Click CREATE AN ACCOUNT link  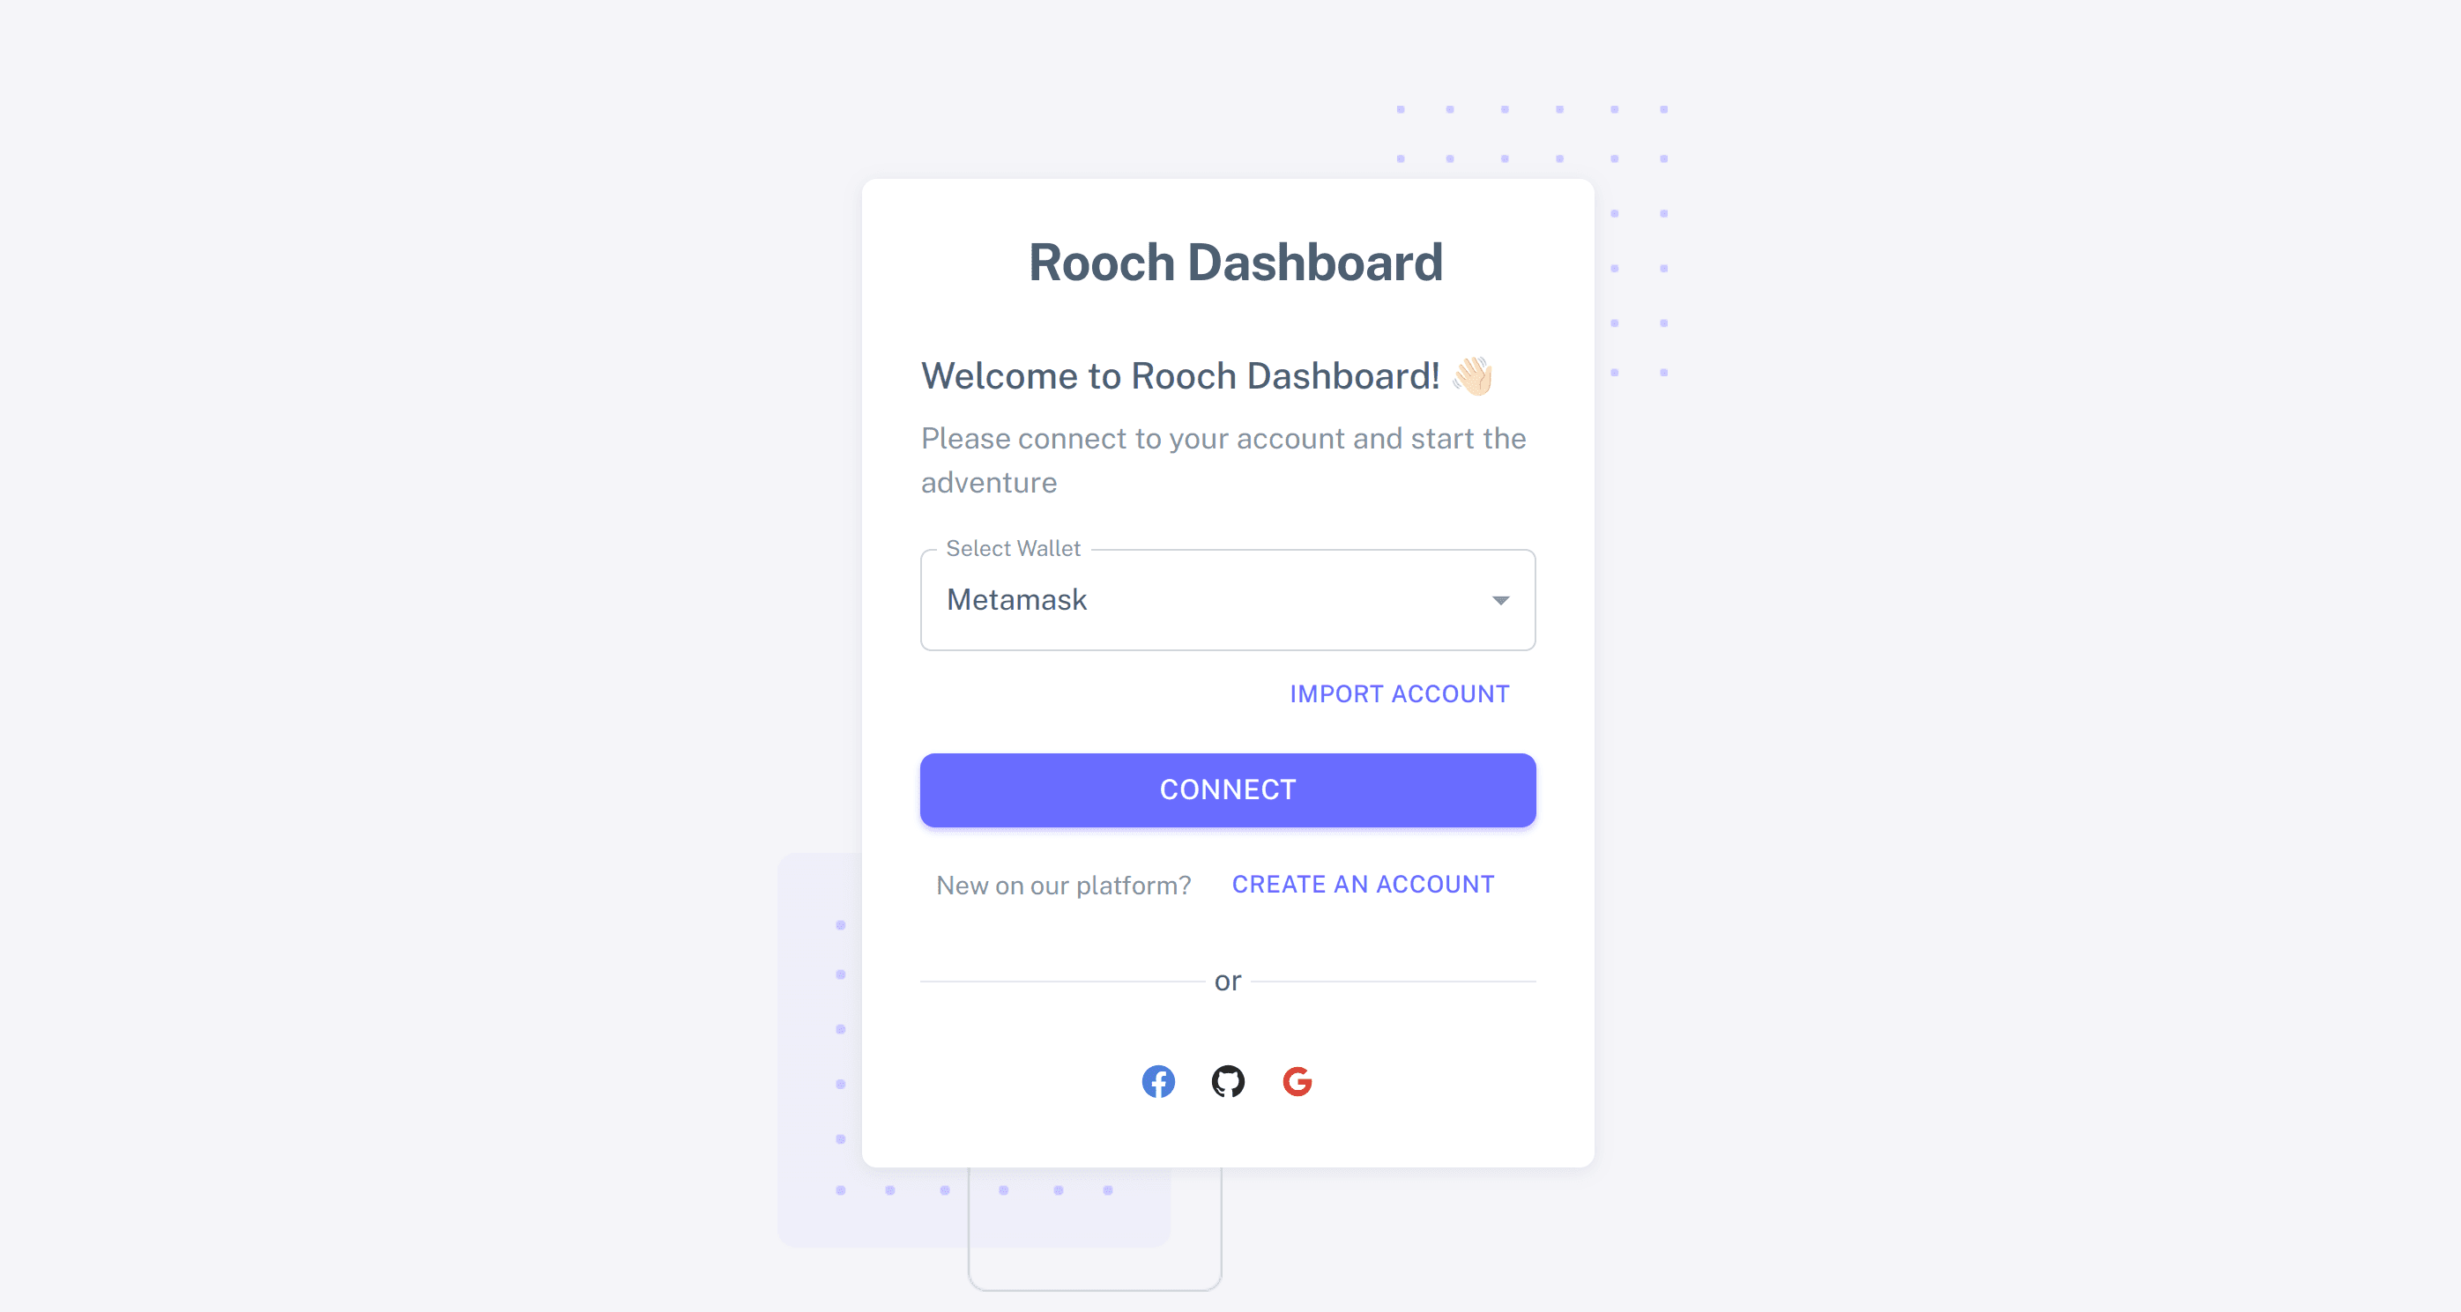[x=1363, y=884]
